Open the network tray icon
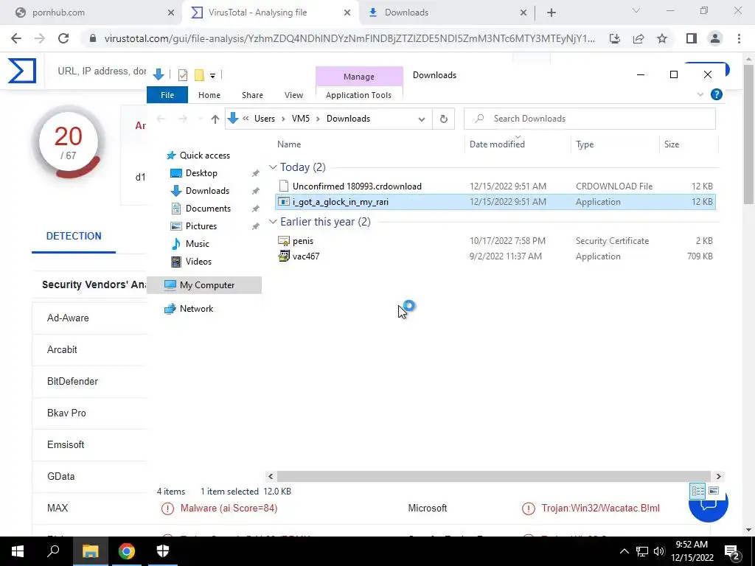Screen dimensions: 755x566 642,551
